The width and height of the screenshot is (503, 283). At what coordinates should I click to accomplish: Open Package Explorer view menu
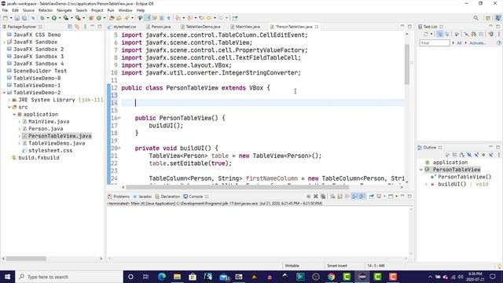pyautogui.click(x=85, y=27)
